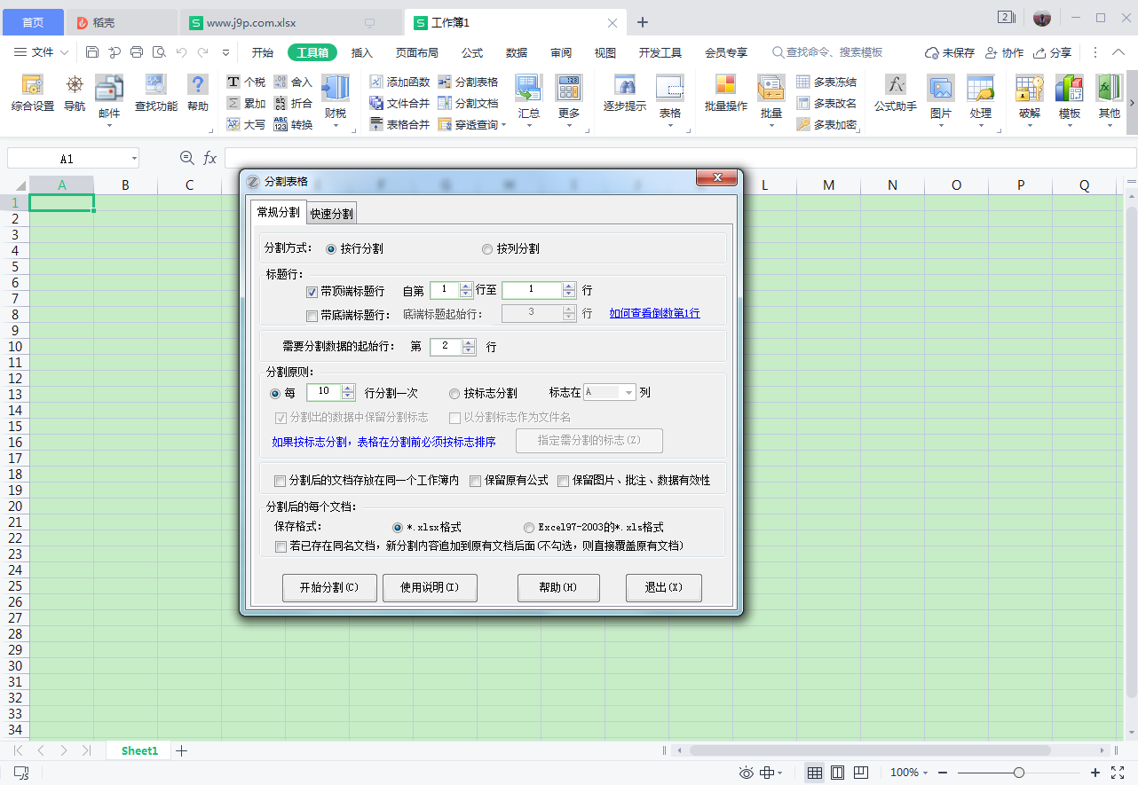
Task: Select the 按标志分割 radio button
Action: click(x=454, y=393)
